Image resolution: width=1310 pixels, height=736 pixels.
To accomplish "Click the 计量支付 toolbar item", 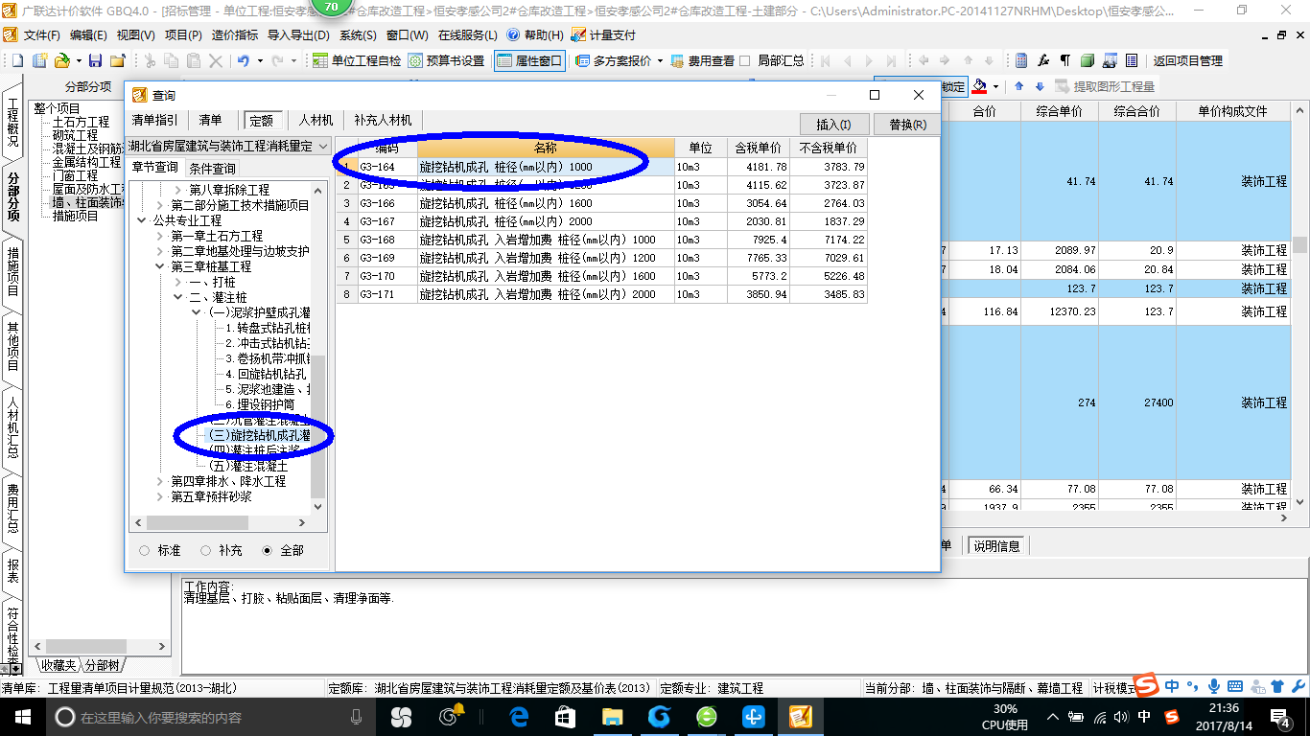I will 603,34.
